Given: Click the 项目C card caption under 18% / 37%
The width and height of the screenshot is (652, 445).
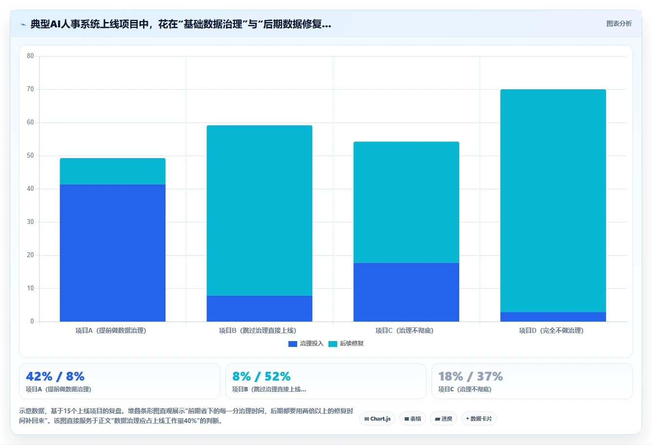Looking at the screenshot, I should pos(465,389).
